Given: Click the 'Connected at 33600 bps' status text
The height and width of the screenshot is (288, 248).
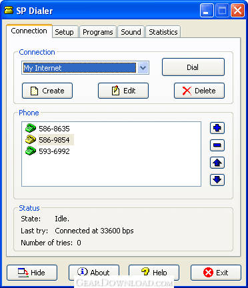Looking at the screenshot, I should tap(94, 231).
